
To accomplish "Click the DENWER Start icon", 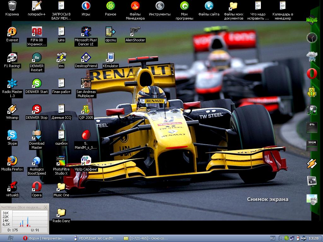I will (x=37, y=84).
